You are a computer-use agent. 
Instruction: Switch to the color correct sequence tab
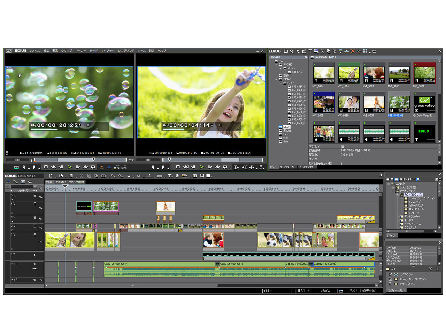point(76,182)
